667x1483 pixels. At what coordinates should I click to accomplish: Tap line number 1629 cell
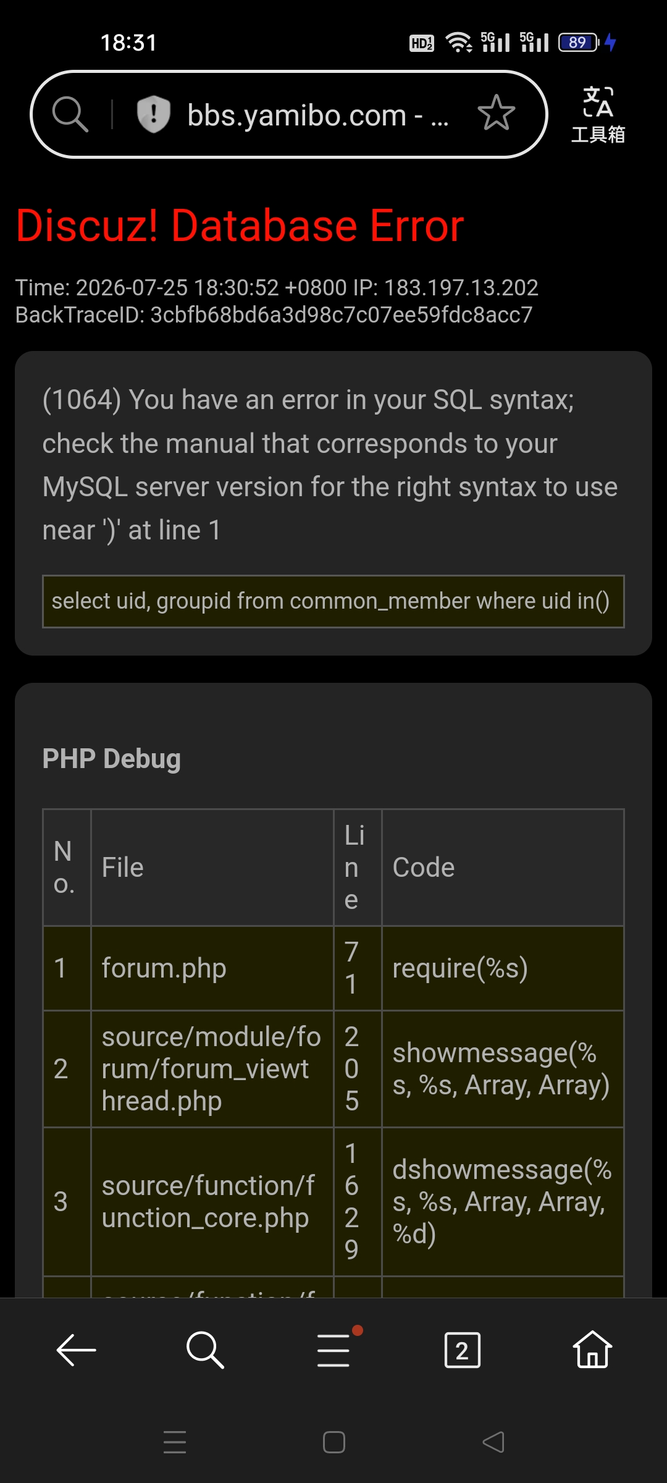(358, 1202)
